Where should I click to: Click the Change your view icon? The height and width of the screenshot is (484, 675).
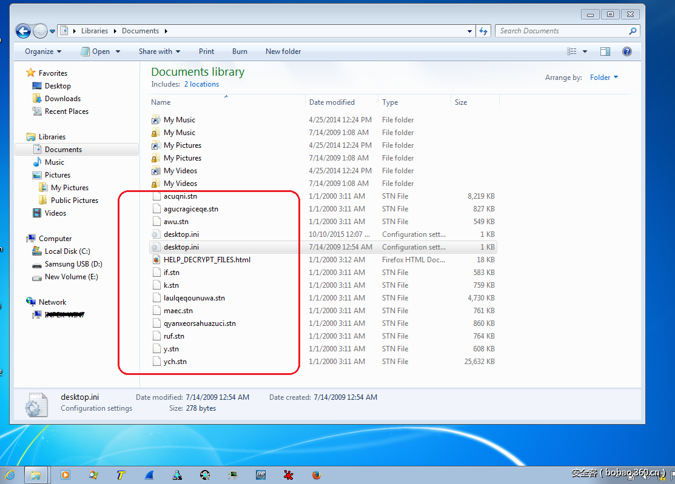(571, 51)
